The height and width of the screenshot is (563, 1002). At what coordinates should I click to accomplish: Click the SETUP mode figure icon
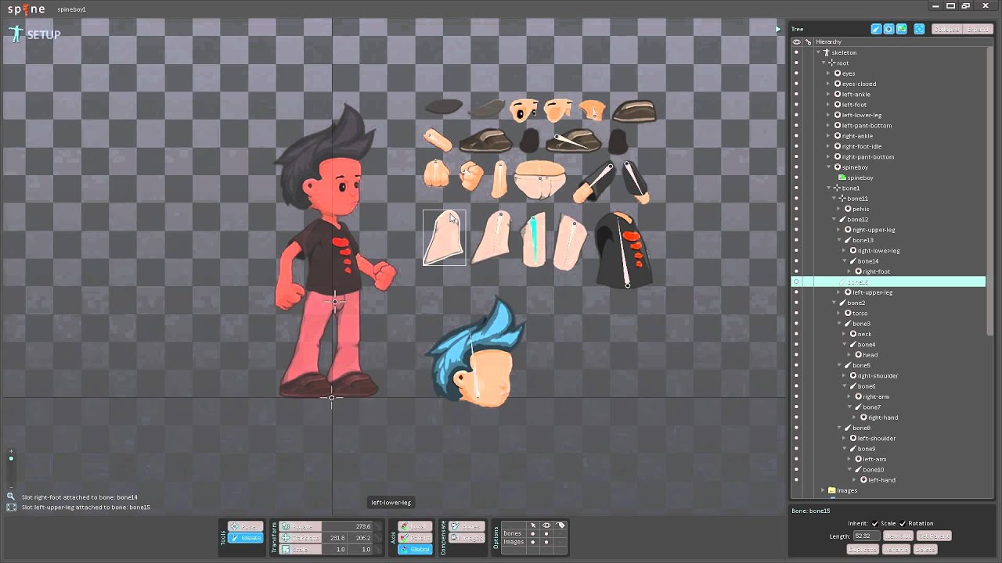click(x=16, y=34)
